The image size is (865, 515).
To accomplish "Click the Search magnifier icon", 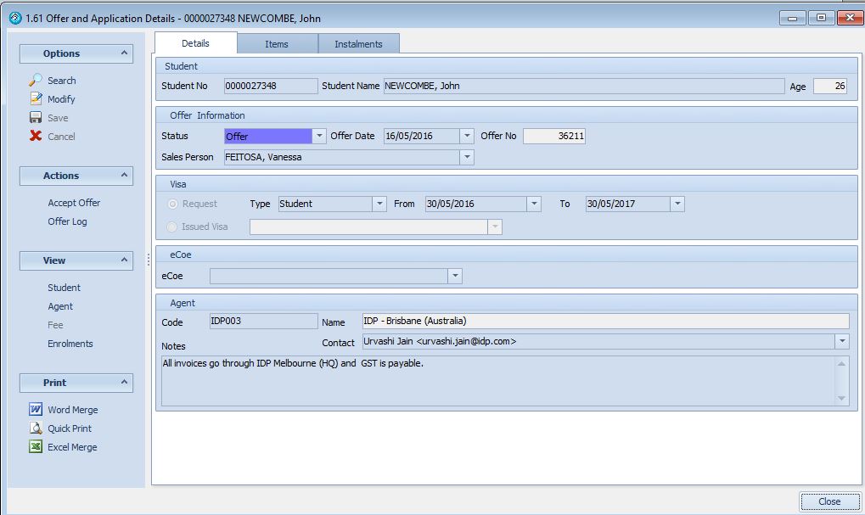I will click(x=36, y=80).
